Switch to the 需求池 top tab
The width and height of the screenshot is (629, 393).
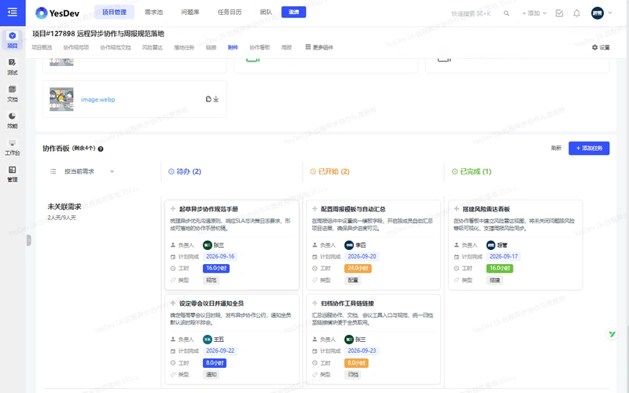(153, 13)
